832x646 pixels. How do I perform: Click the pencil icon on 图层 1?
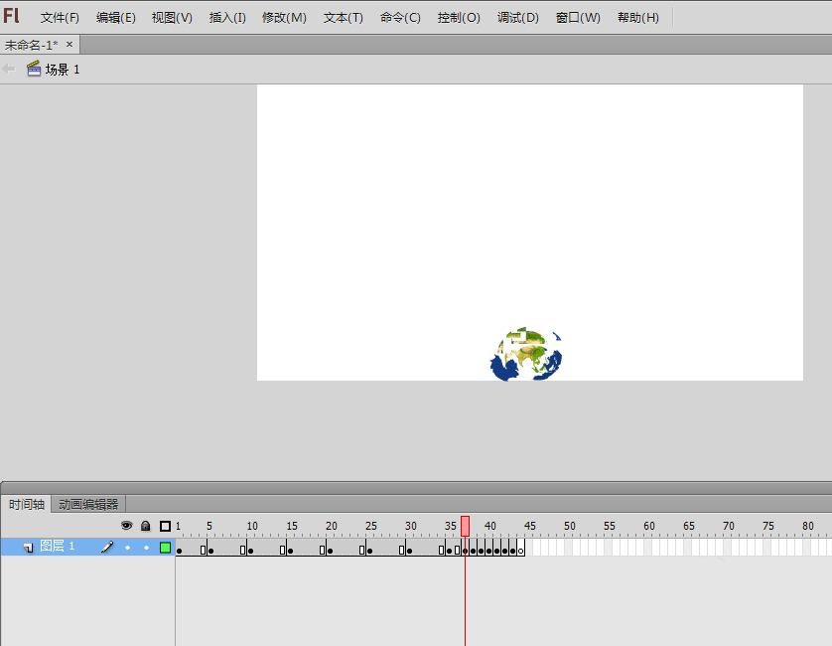coord(107,547)
